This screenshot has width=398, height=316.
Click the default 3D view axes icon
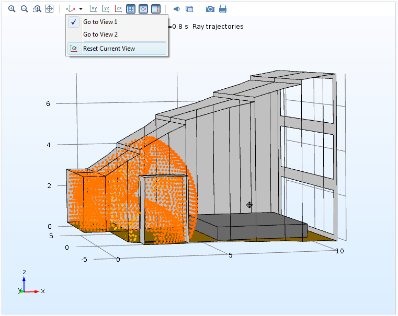[72, 9]
